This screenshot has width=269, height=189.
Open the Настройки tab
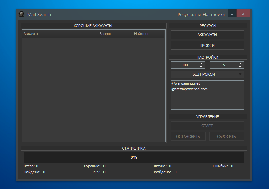click(214, 15)
